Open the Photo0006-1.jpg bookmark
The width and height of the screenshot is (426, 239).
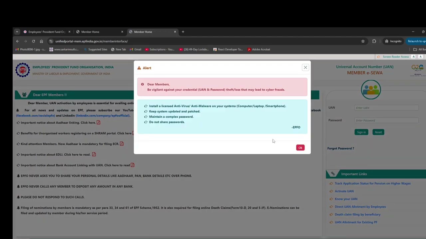coord(30,49)
